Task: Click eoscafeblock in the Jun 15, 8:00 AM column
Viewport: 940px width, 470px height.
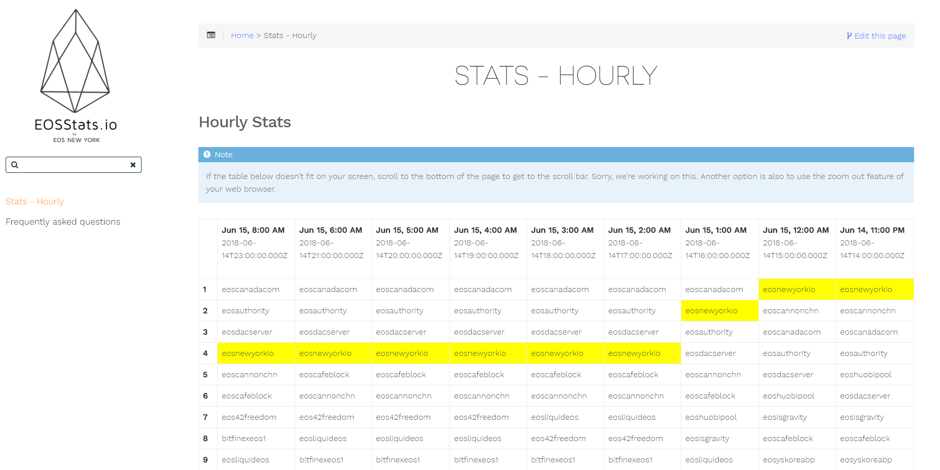Action: (x=247, y=396)
